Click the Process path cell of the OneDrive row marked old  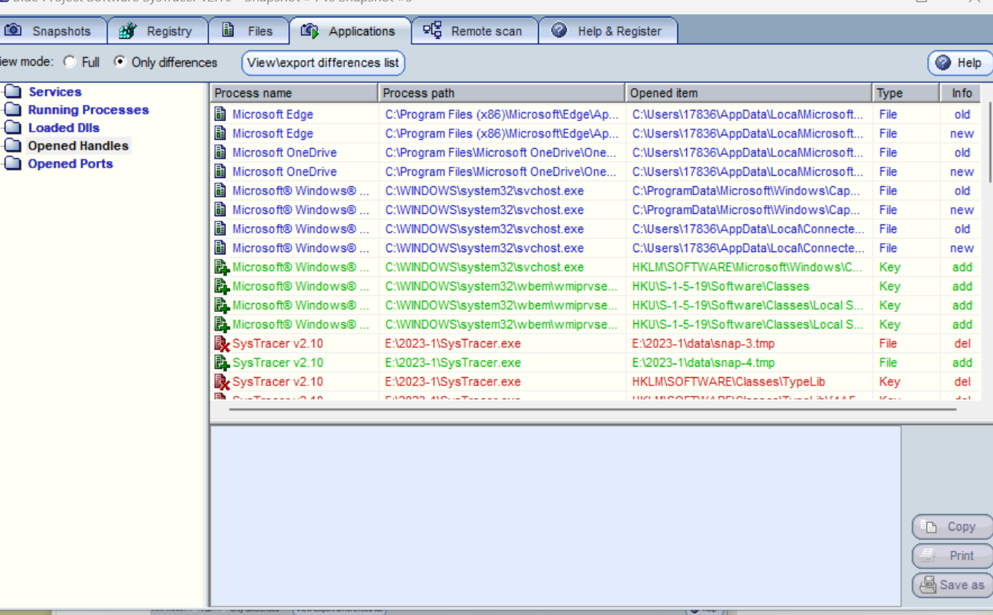click(501, 153)
